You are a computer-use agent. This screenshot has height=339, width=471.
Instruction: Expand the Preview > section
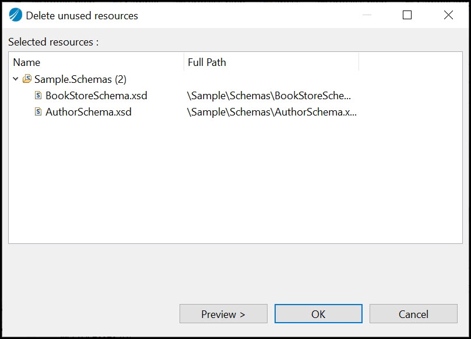[x=223, y=314]
